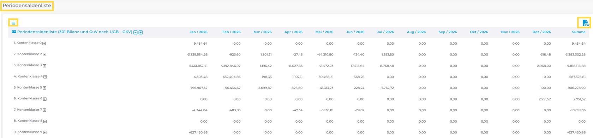Click the Jan / 2026 column header

tap(198, 32)
